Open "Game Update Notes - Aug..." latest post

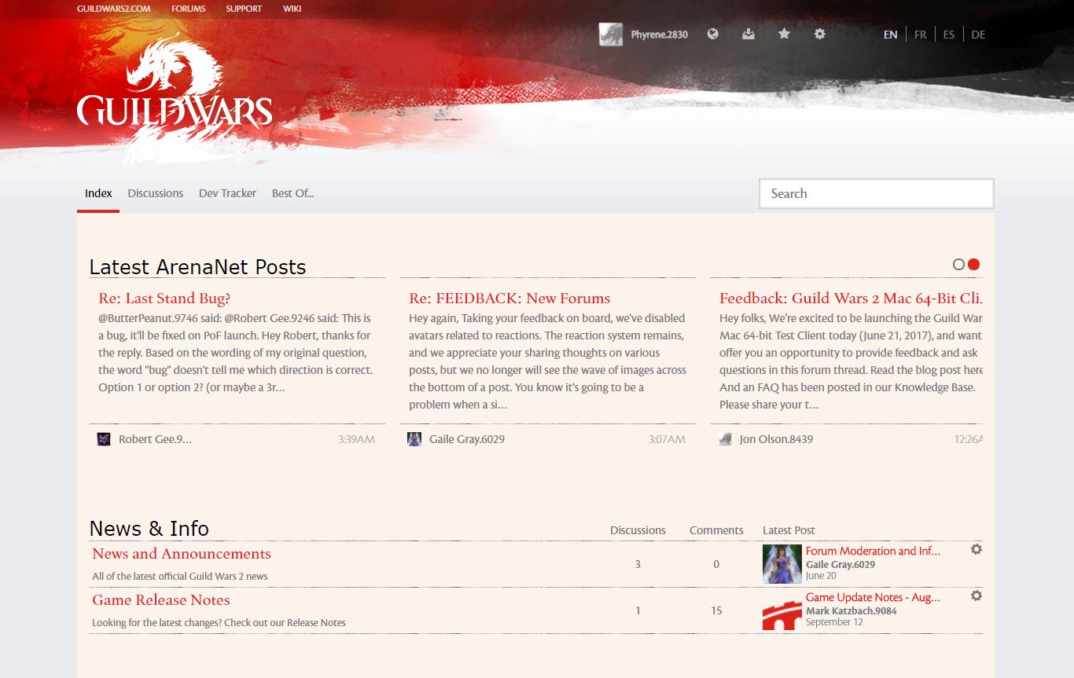pos(873,597)
